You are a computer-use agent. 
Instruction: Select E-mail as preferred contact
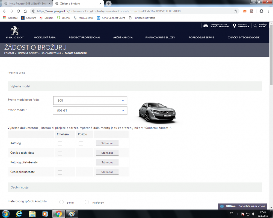tap(61, 202)
